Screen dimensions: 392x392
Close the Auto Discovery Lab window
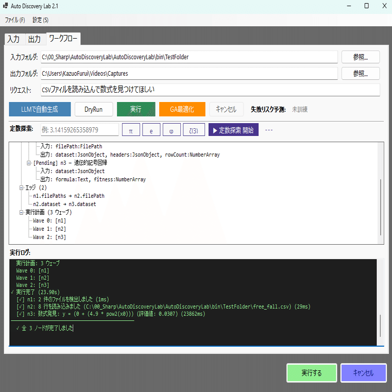point(384,6)
